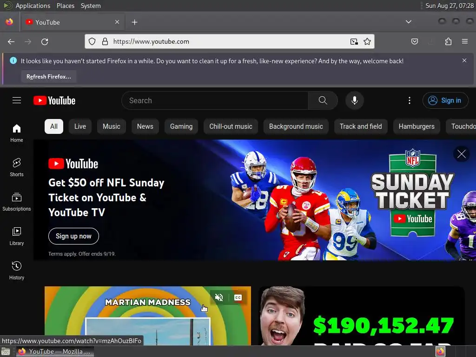Open the System menu
The height and width of the screenshot is (357, 476).
point(91,6)
